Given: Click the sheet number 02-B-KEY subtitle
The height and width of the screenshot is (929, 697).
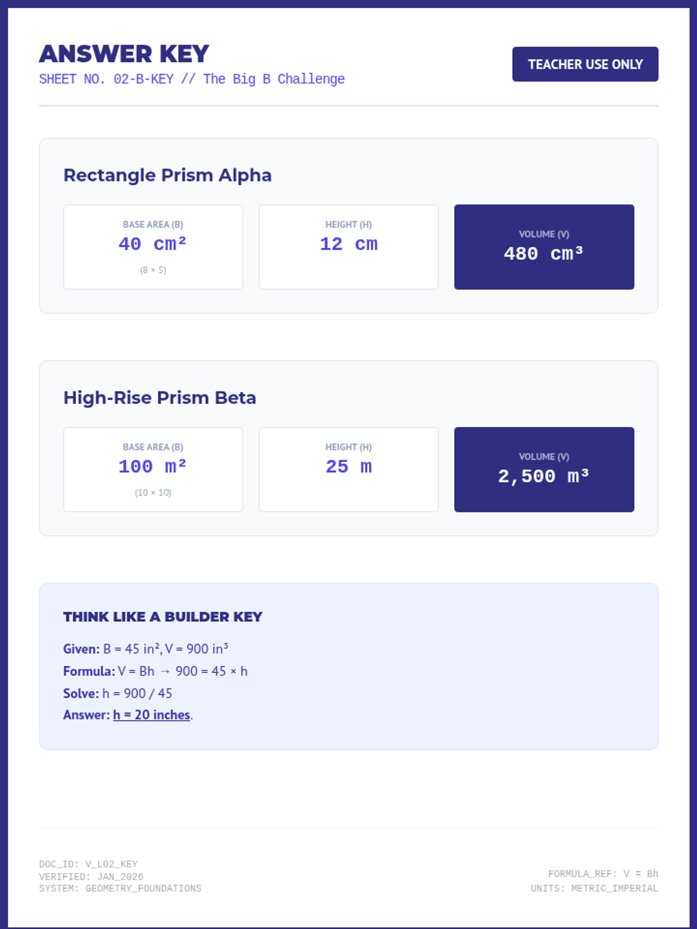Looking at the screenshot, I should click(x=192, y=79).
